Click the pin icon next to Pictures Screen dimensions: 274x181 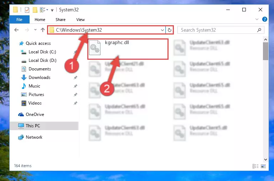75,95
